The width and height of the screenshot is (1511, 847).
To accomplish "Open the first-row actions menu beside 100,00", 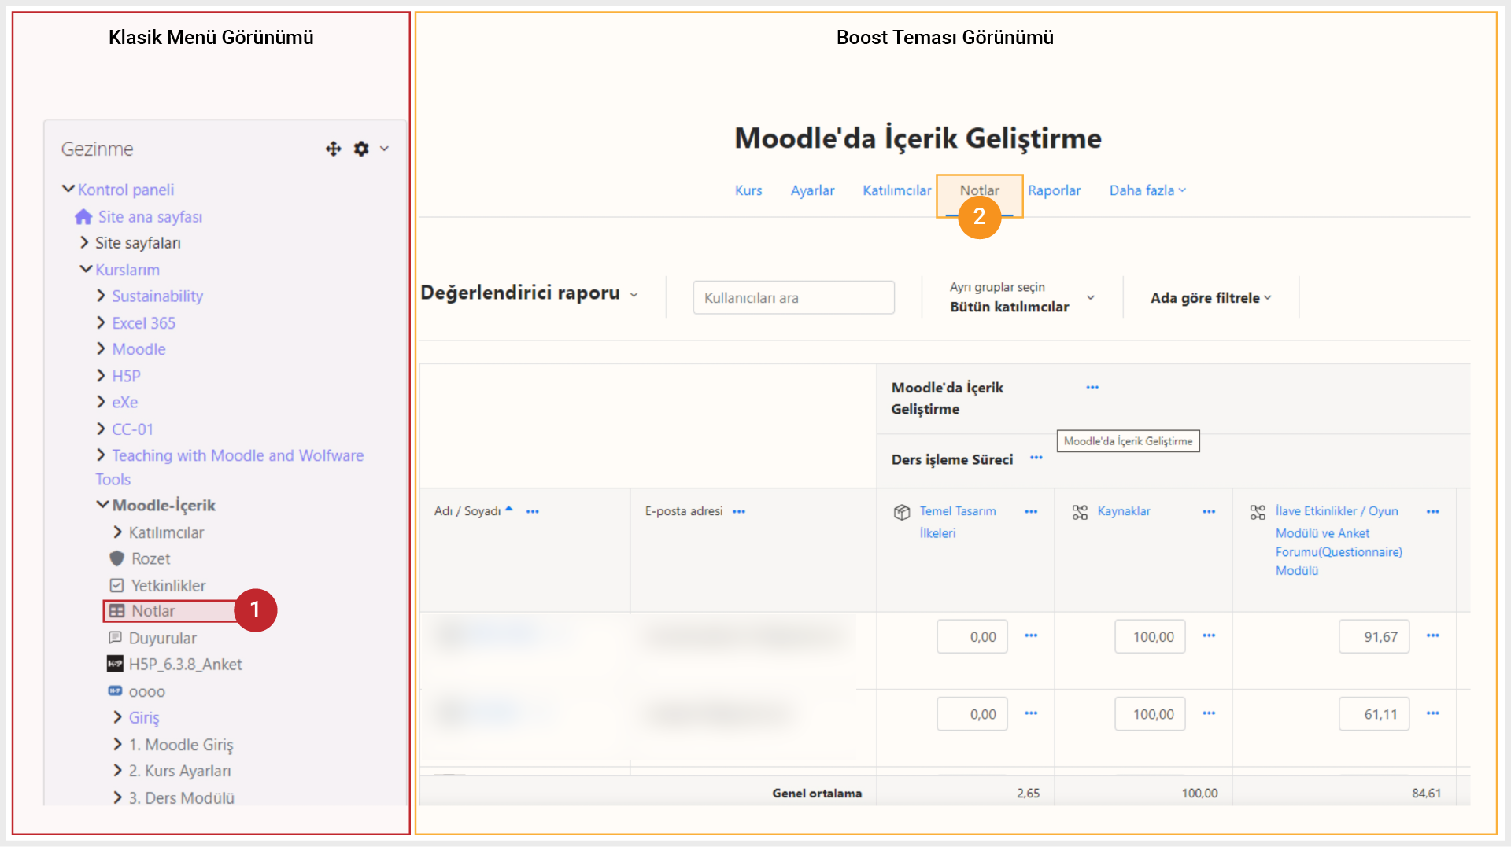I will [1209, 635].
